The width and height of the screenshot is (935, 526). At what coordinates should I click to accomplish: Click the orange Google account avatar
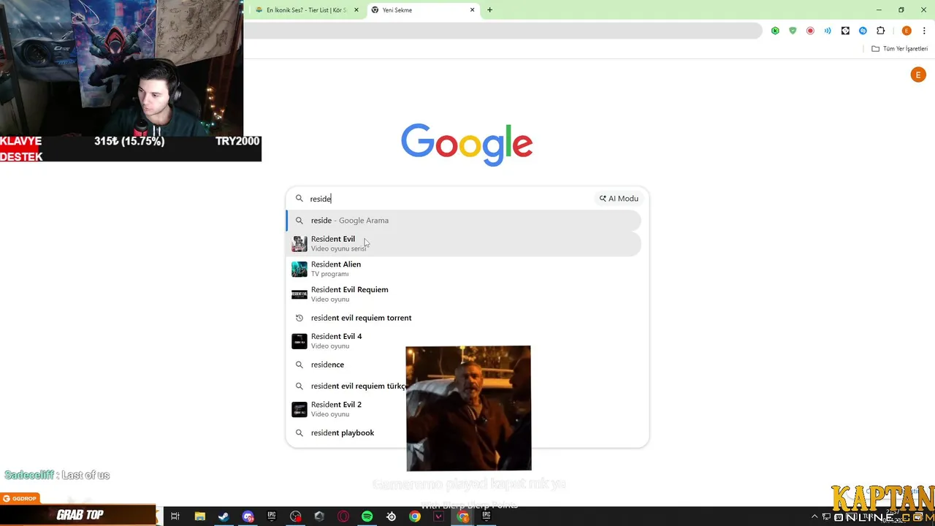918,75
